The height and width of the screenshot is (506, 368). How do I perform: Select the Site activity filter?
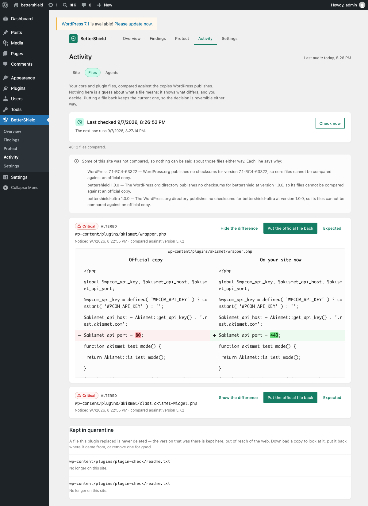point(76,73)
